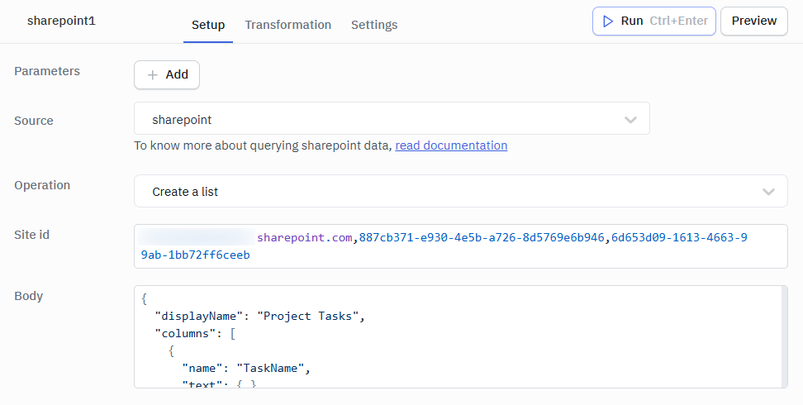Click the Body label
This screenshot has height=405, width=803.
[x=29, y=297]
